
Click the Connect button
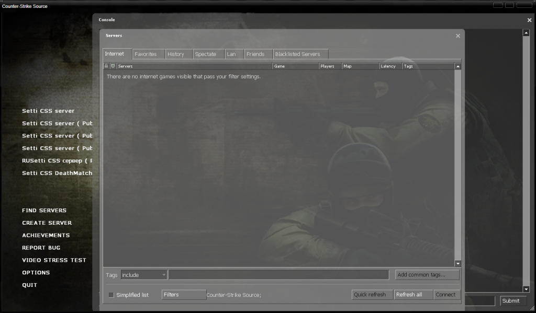(x=446, y=295)
